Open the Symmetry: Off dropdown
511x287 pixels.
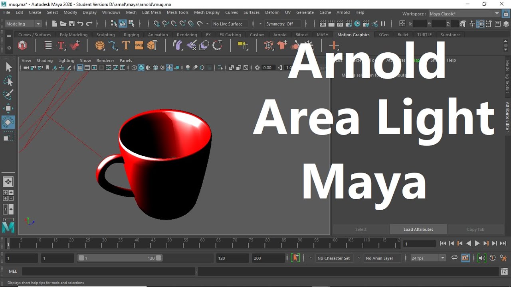[283, 24]
